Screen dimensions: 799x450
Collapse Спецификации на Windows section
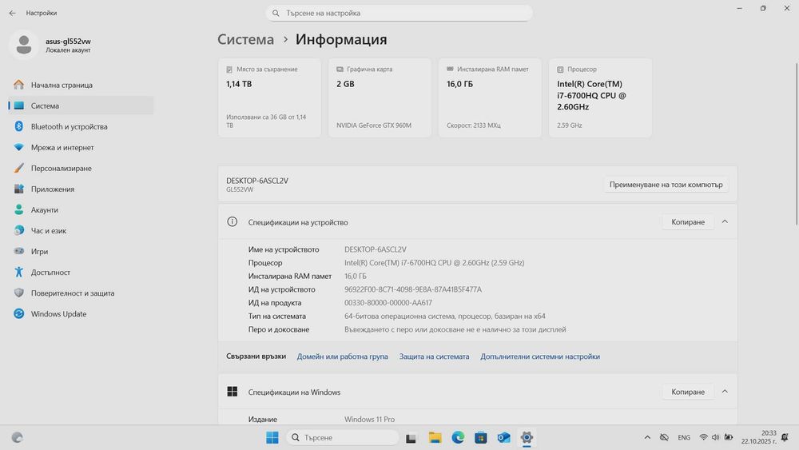pyautogui.click(x=725, y=392)
